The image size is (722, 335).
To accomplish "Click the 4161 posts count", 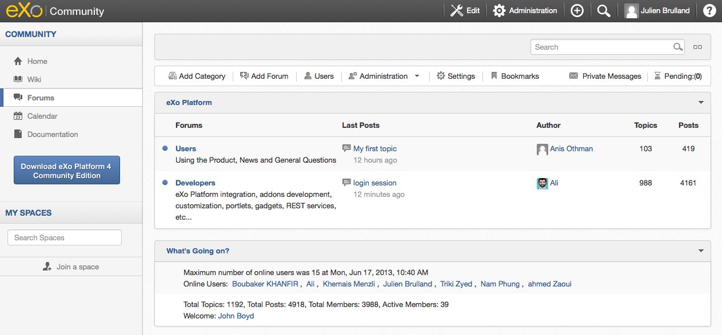I will [688, 183].
